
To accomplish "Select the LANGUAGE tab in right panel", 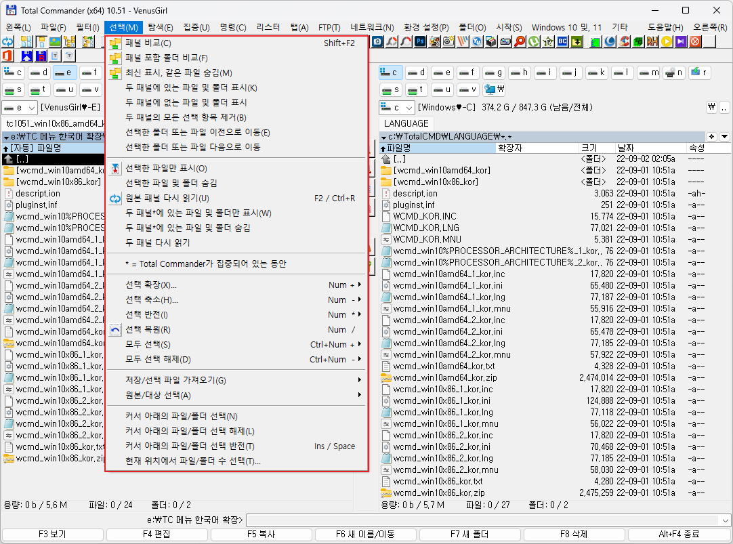I will (x=406, y=123).
